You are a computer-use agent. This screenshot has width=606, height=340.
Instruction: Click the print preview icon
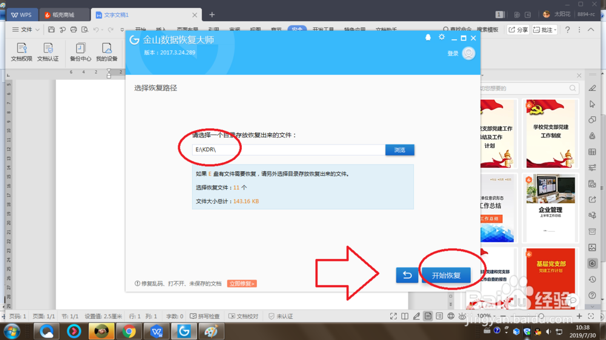tap(85, 29)
